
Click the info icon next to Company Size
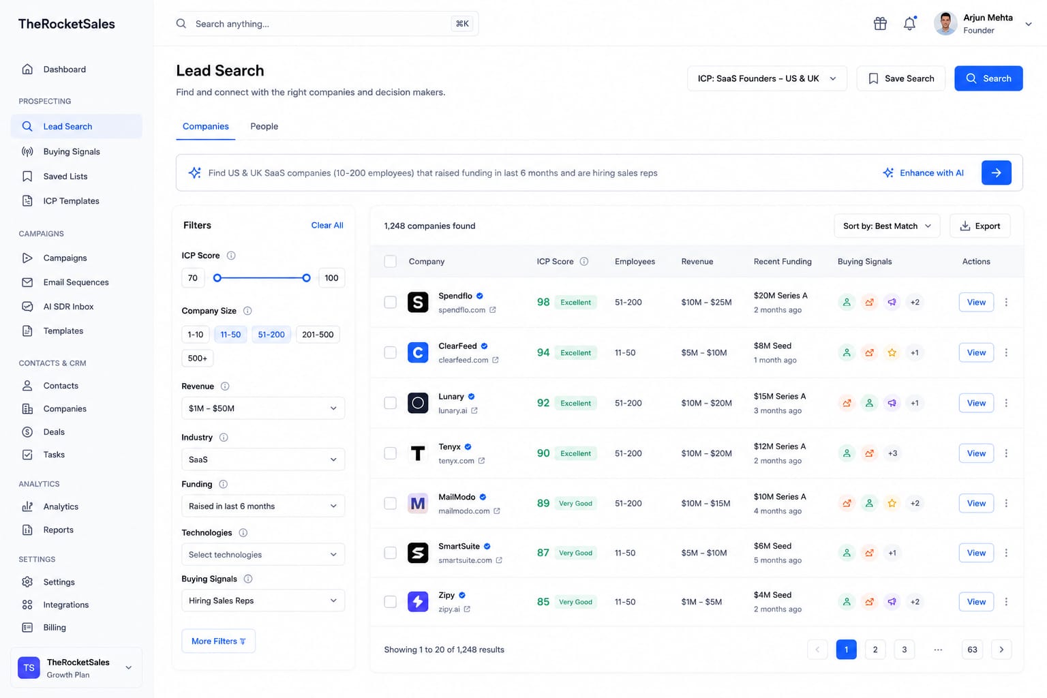(247, 311)
